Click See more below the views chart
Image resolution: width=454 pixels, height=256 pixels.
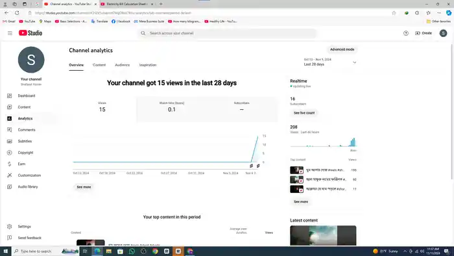(x=84, y=187)
